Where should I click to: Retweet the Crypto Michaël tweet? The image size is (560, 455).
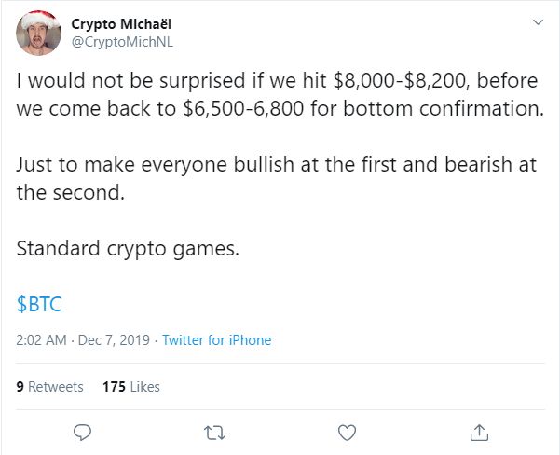click(x=214, y=432)
